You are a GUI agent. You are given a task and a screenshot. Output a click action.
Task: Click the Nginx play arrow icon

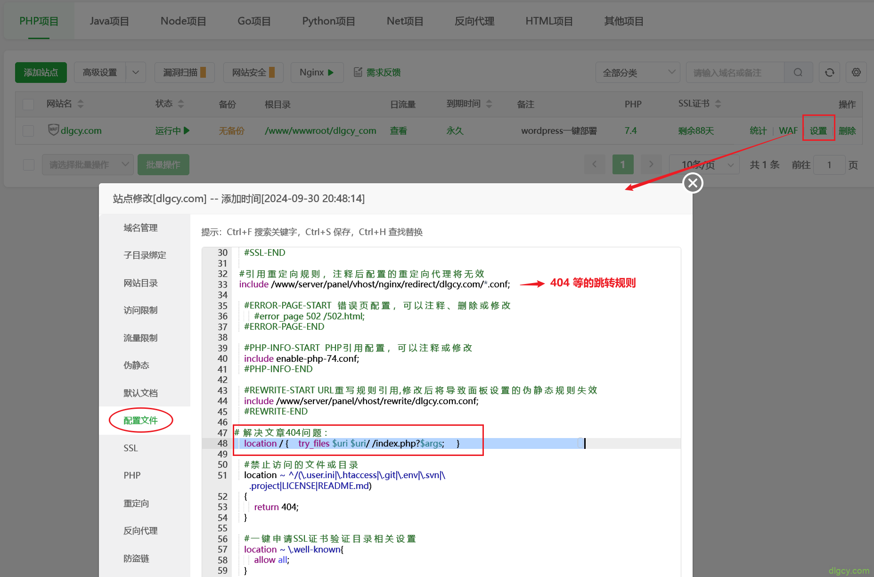coord(331,73)
